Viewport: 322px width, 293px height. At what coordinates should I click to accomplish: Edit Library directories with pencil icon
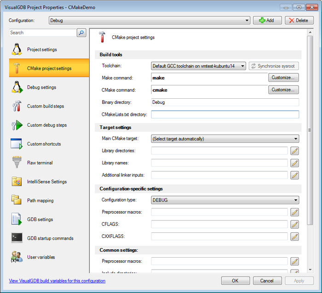coord(294,151)
